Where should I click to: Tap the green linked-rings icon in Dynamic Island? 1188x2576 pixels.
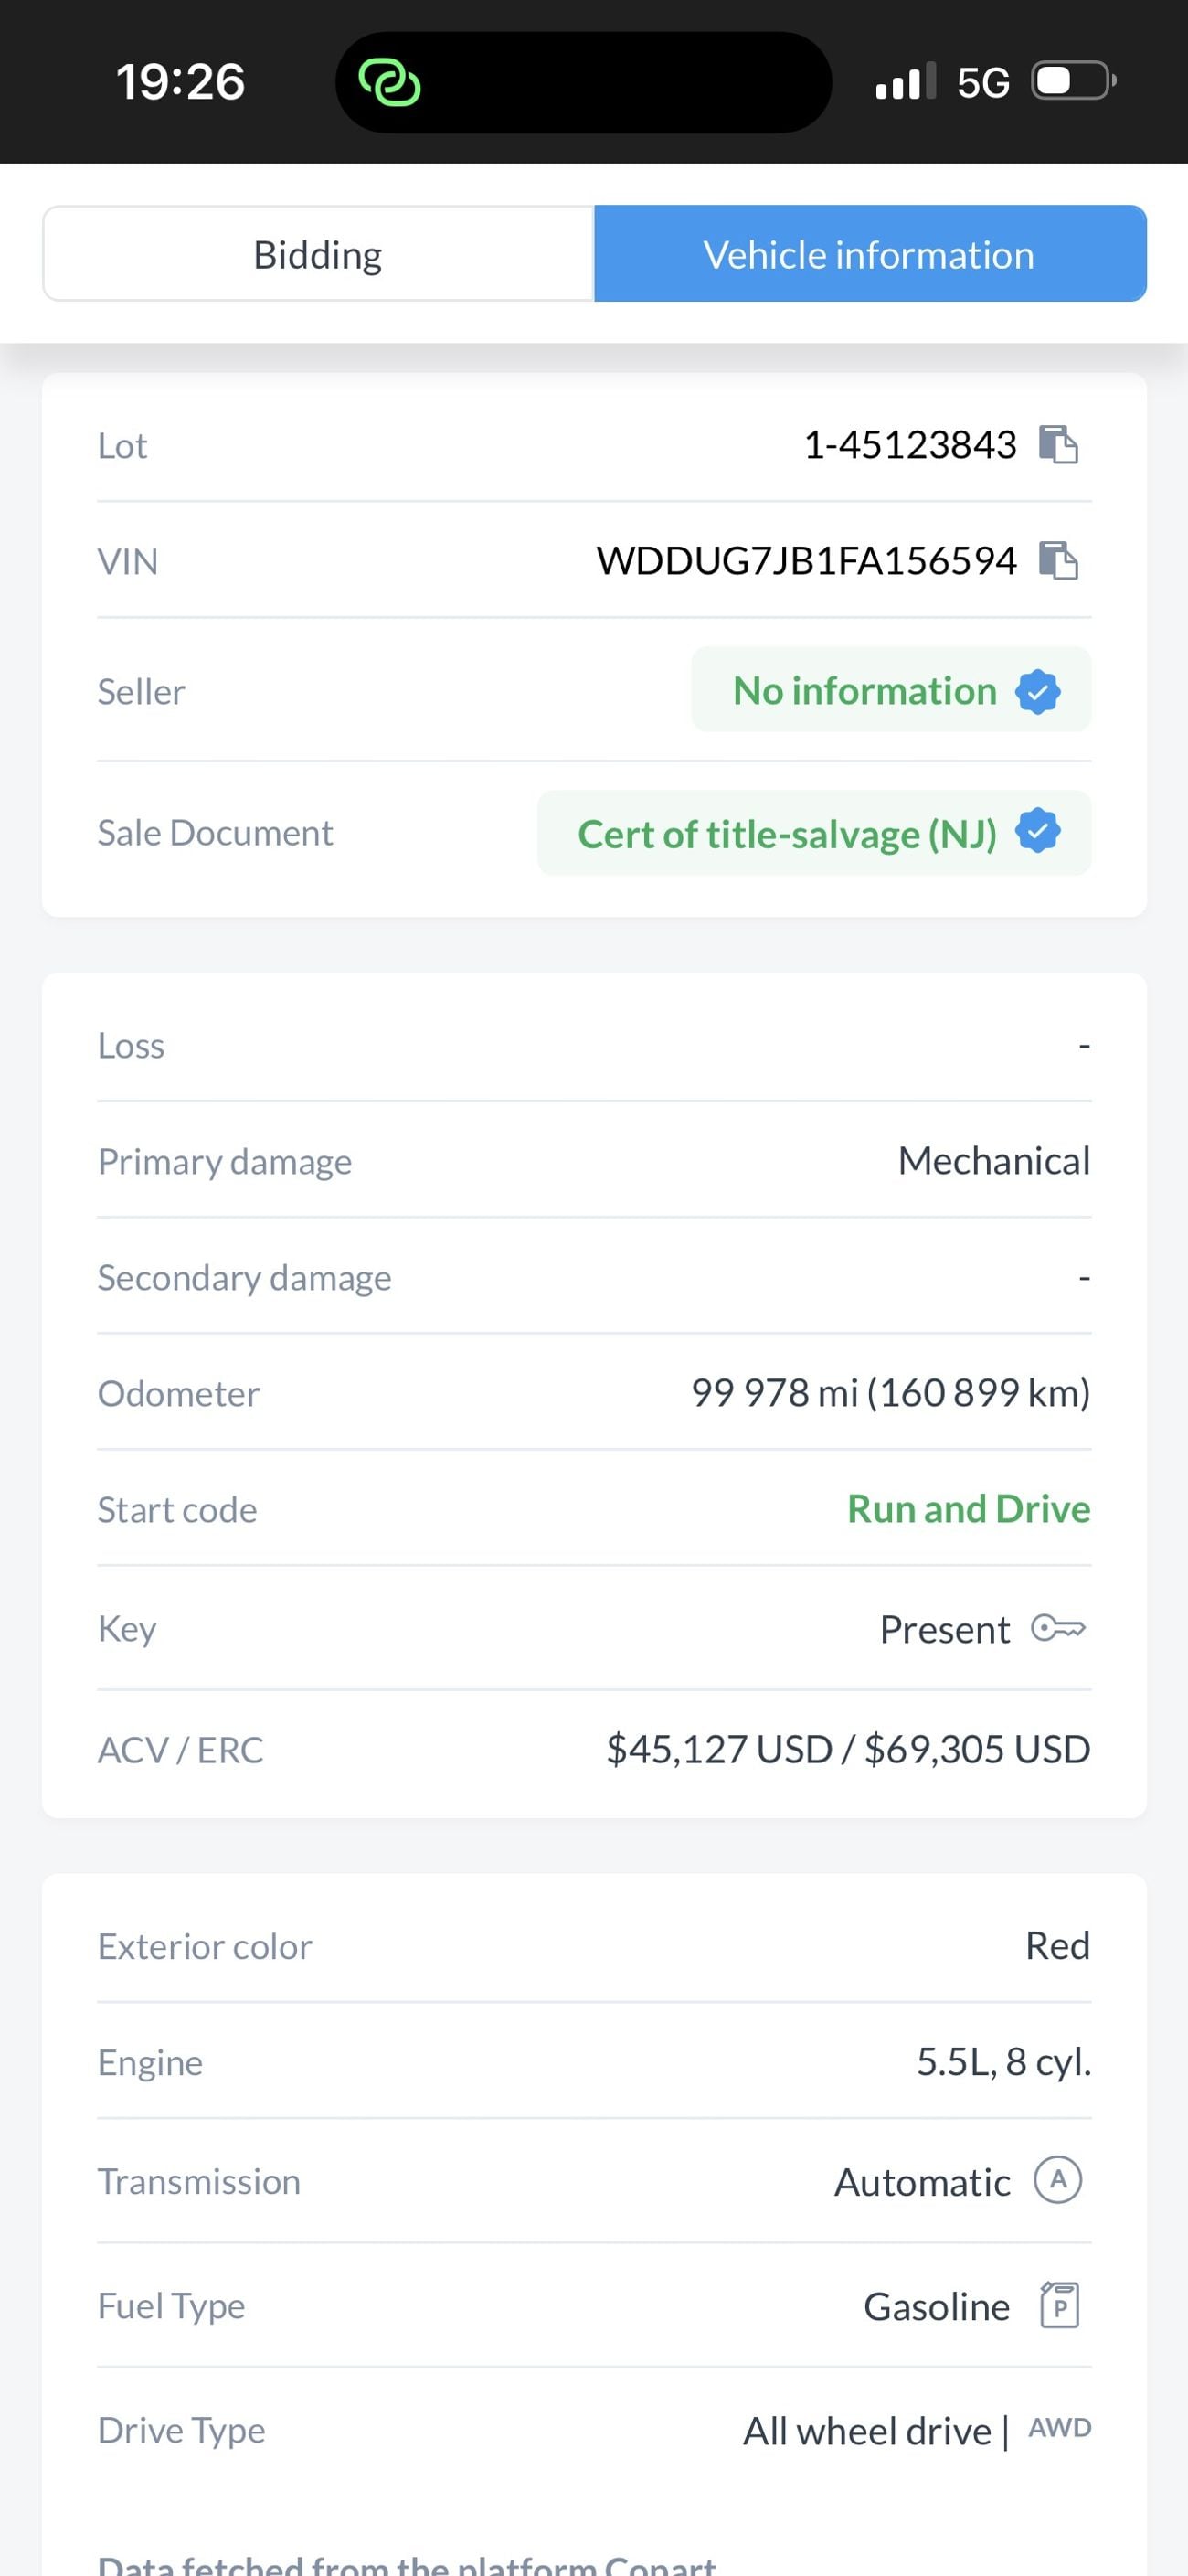pos(390,82)
